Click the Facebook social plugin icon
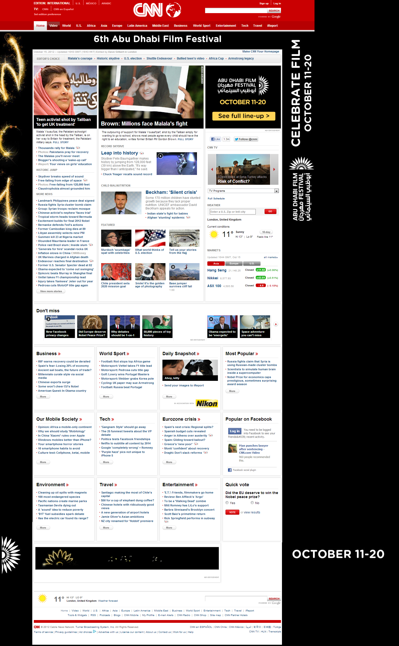The height and width of the screenshot is (646, 399). pyautogui.click(x=230, y=470)
